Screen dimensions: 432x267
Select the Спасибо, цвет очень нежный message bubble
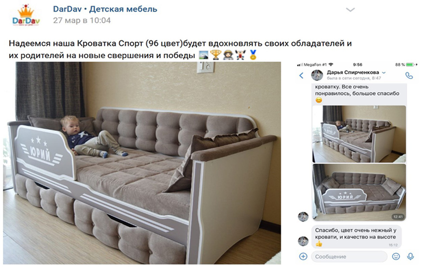pyautogui.click(x=356, y=237)
